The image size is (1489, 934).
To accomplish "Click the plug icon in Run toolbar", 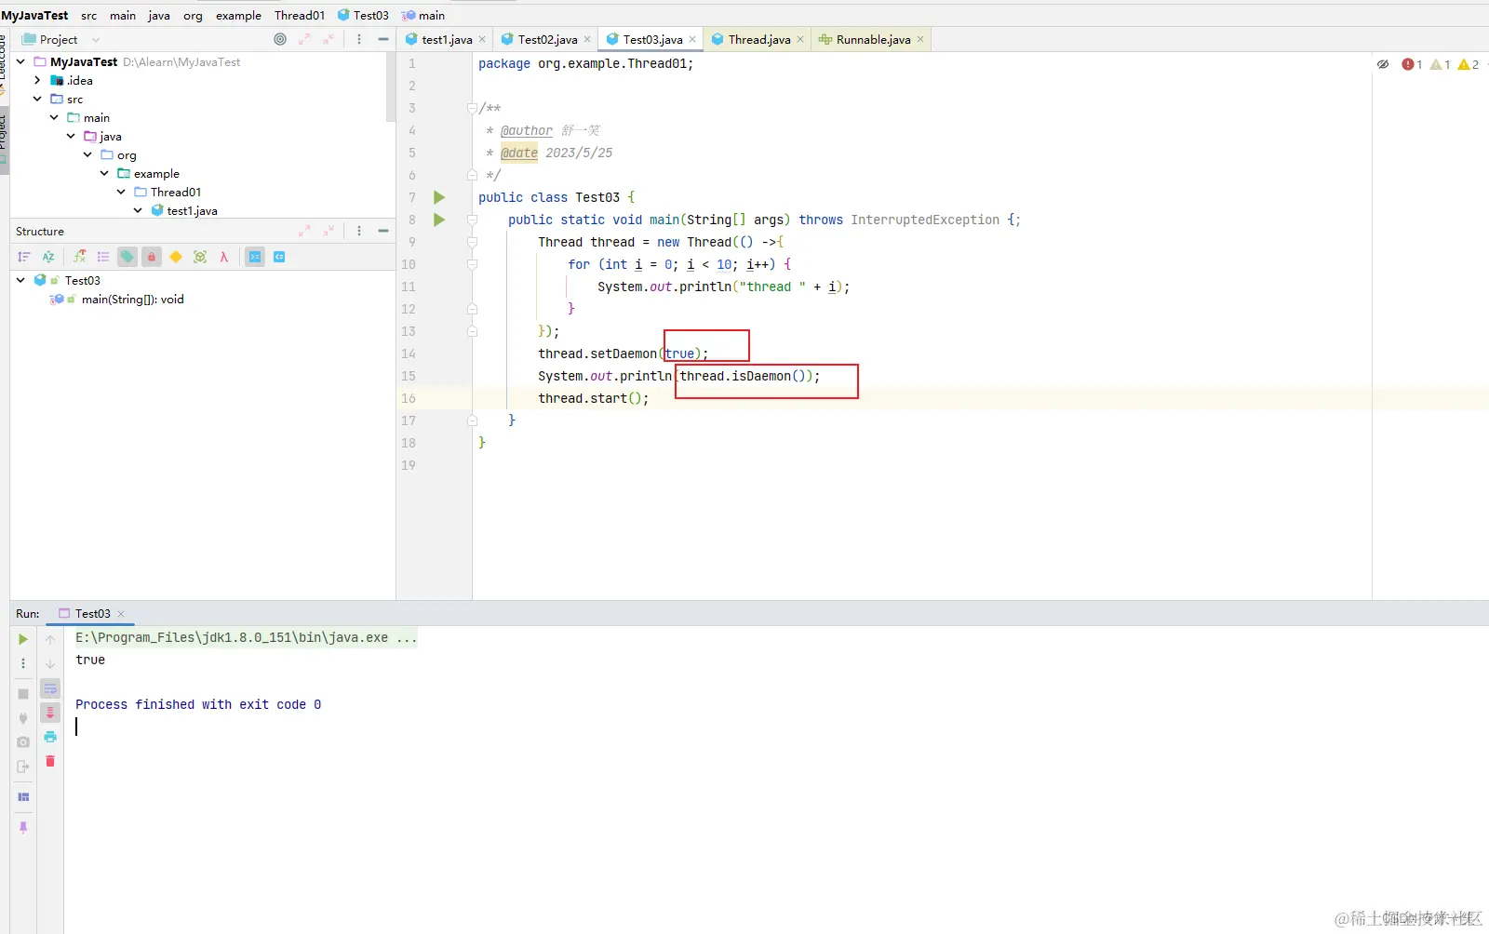I will [23, 718].
